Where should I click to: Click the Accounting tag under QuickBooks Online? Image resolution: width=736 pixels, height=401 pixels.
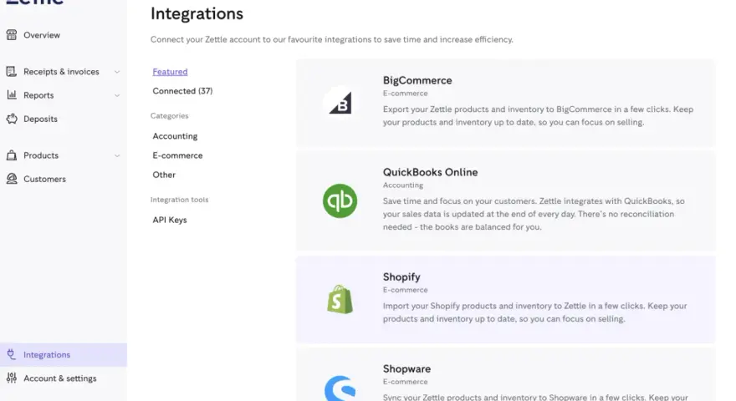pos(403,185)
